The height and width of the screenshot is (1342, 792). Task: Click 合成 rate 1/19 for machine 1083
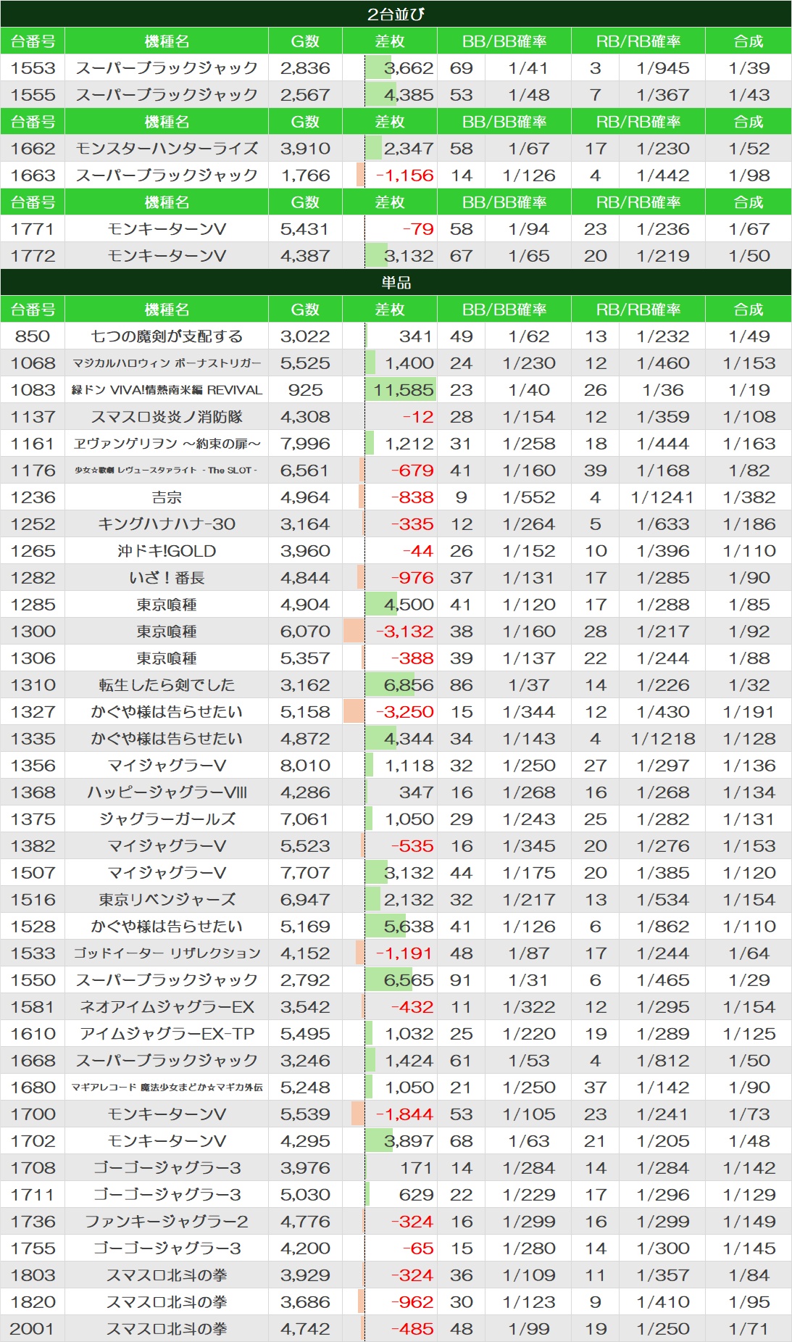click(749, 390)
